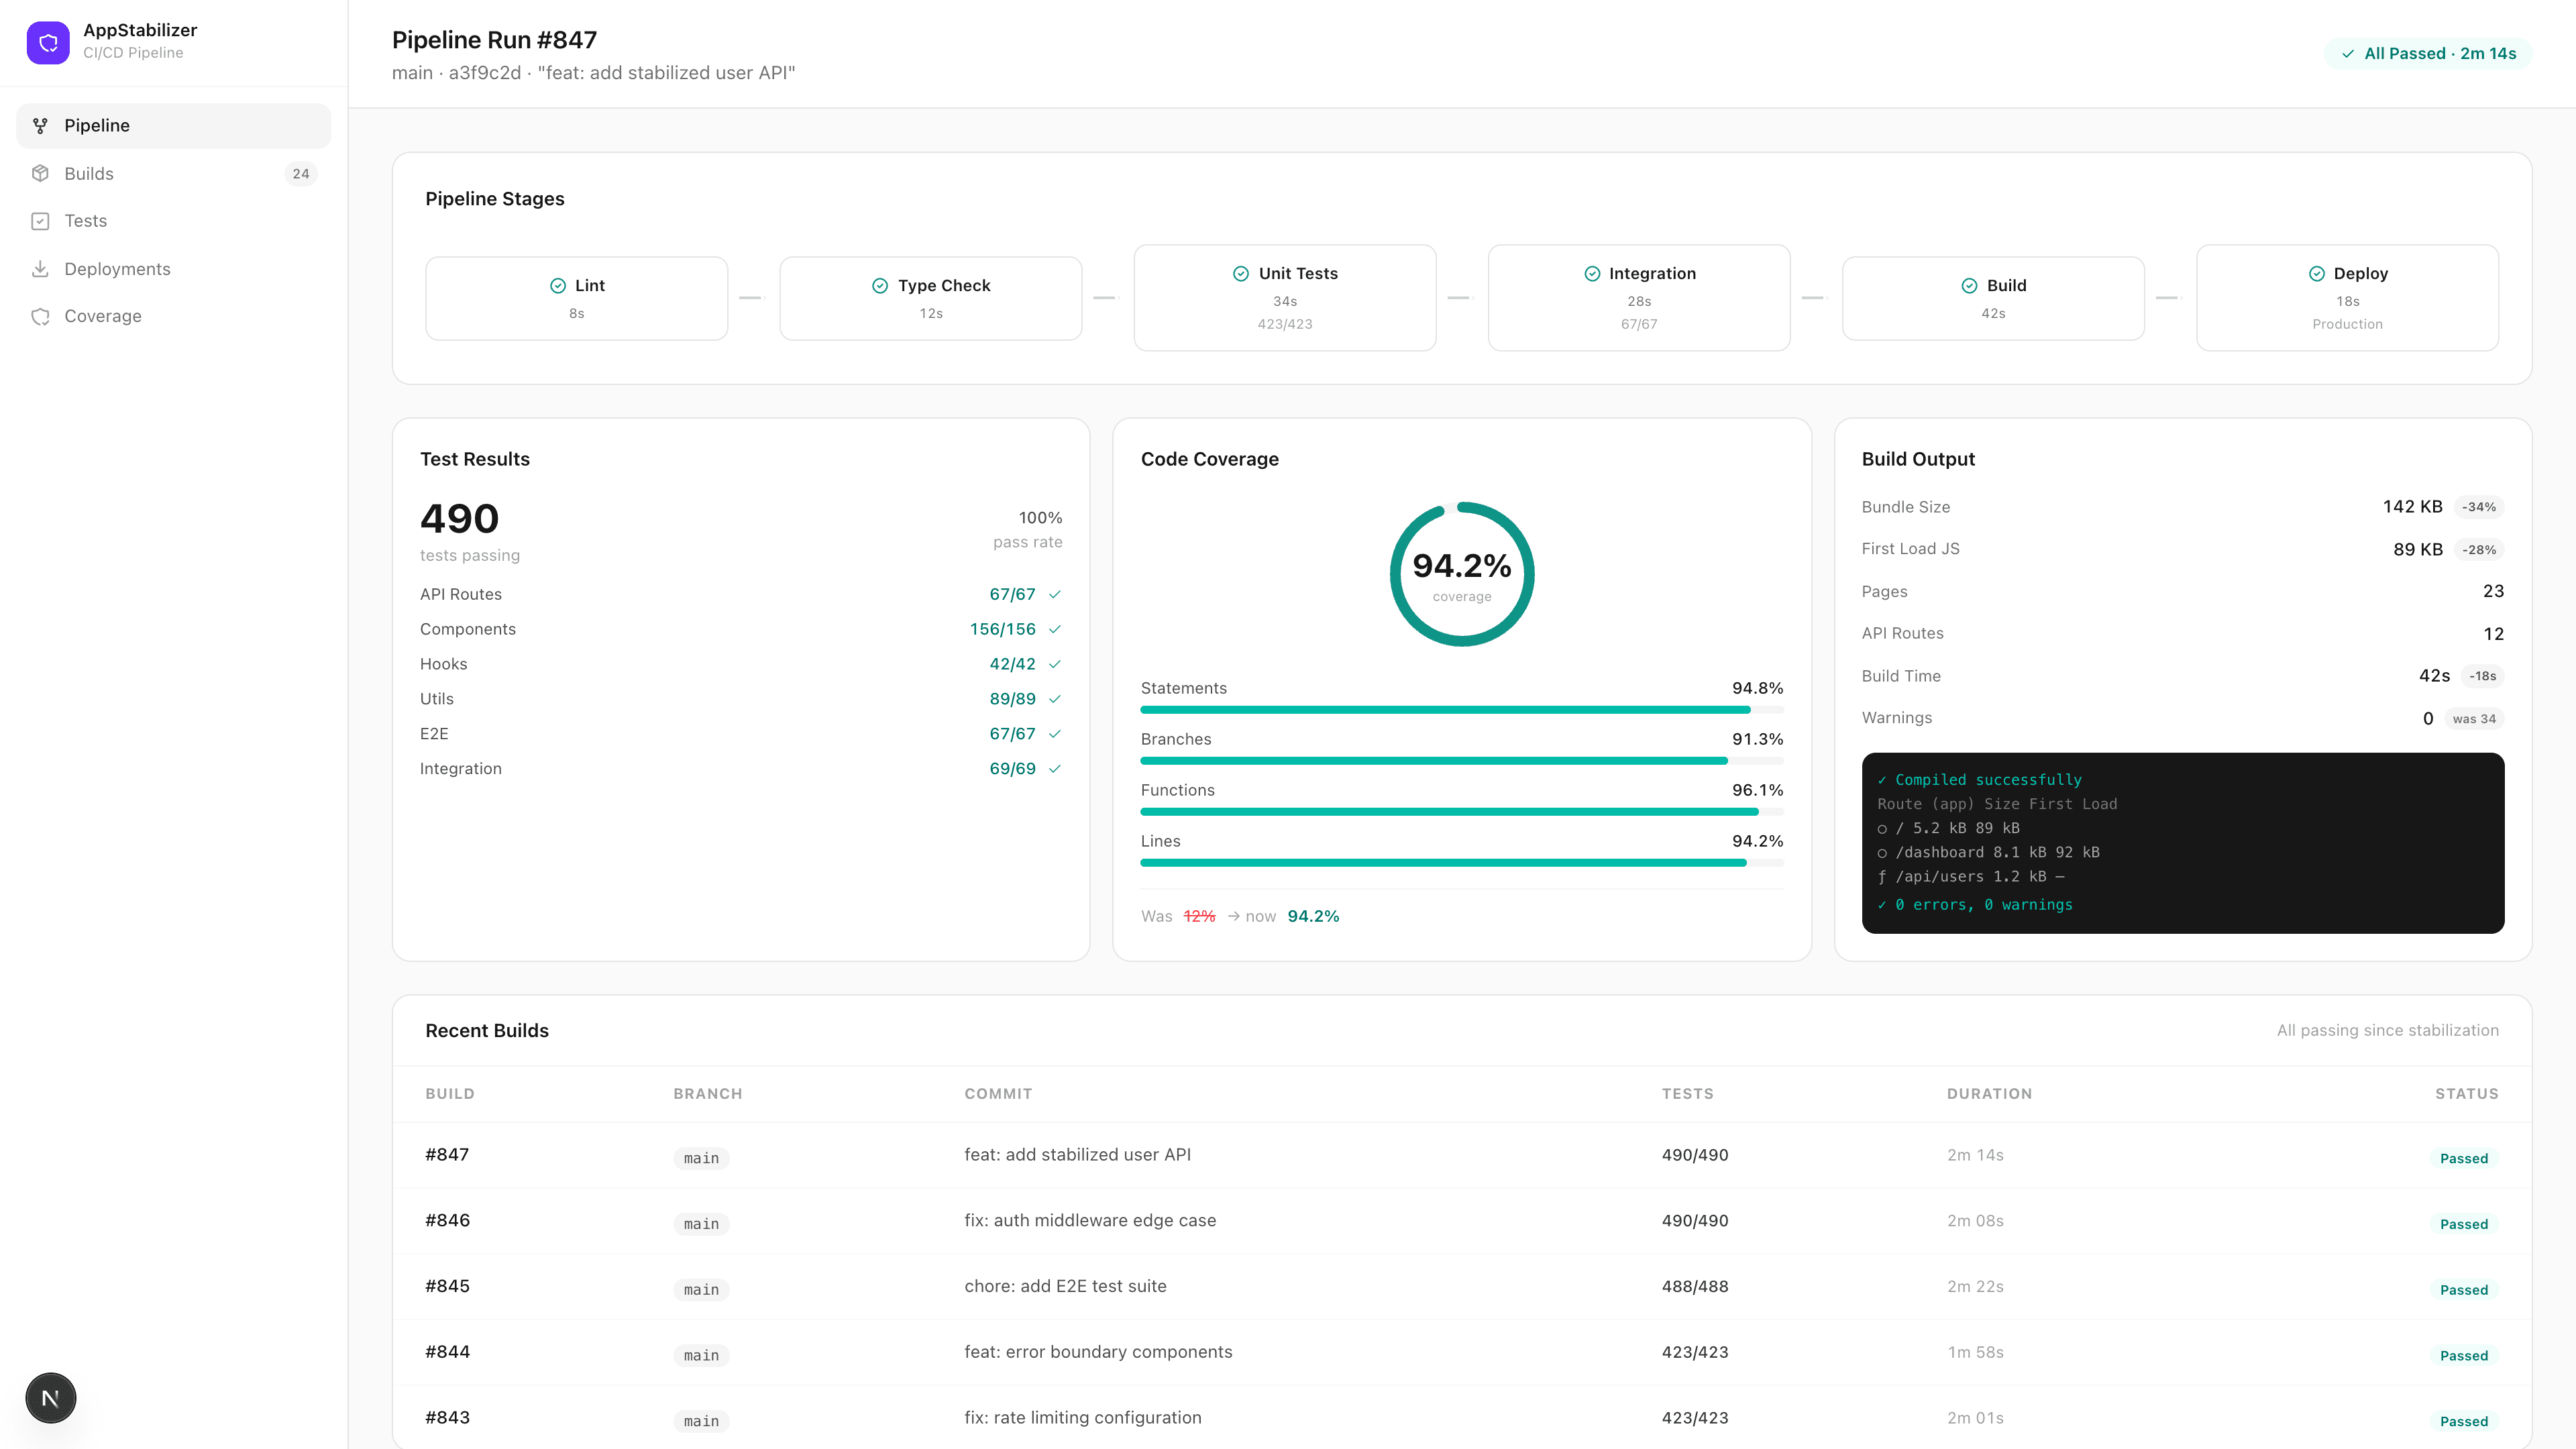The image size is (2576, 1449).
Task: Open the user avatar at bottom left
Action: pyautogui.click(x=50, y=1397)
